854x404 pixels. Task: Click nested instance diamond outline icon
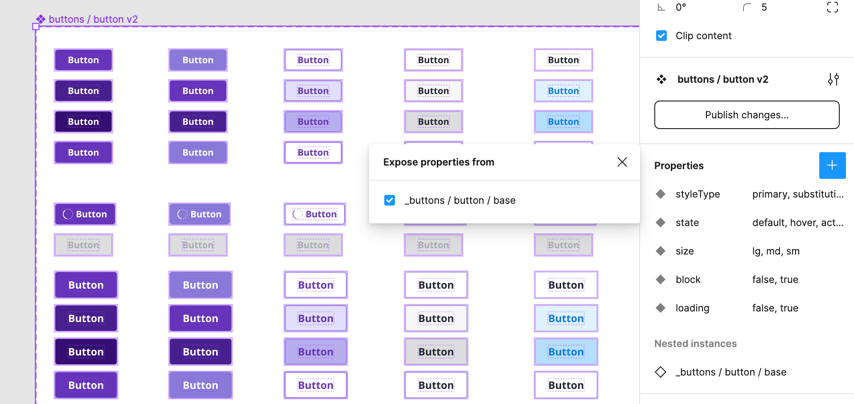[661, 372]
